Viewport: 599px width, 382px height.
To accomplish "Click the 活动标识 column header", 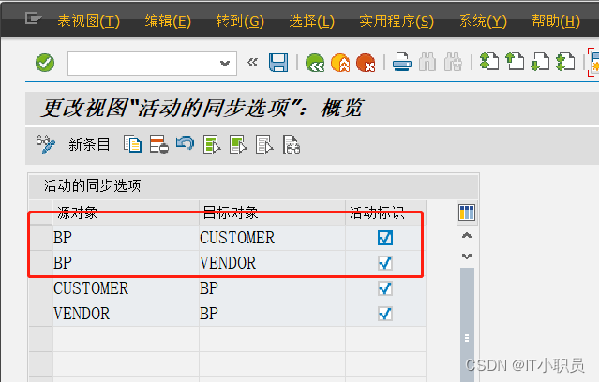I will point(385,213).
